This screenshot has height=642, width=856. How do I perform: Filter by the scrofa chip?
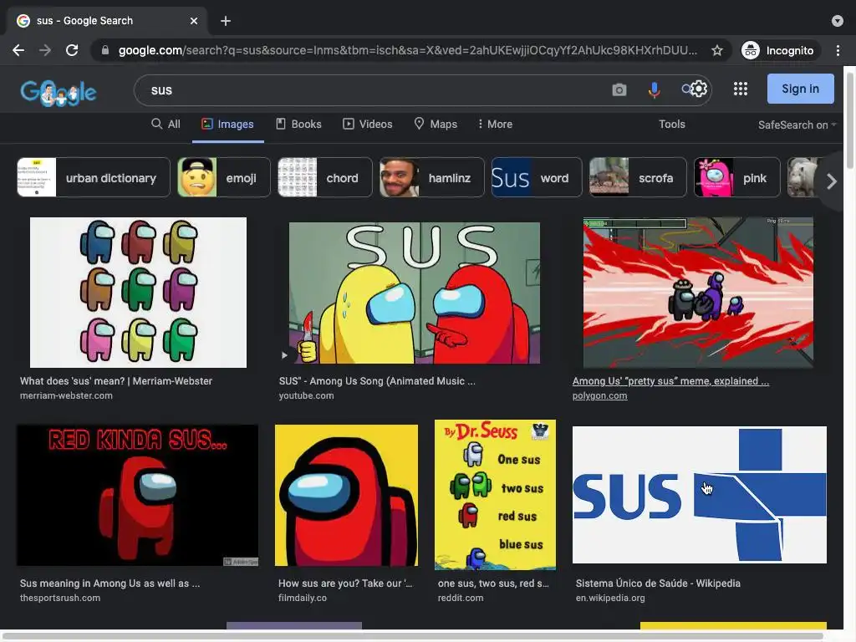[x=638, y=177]
